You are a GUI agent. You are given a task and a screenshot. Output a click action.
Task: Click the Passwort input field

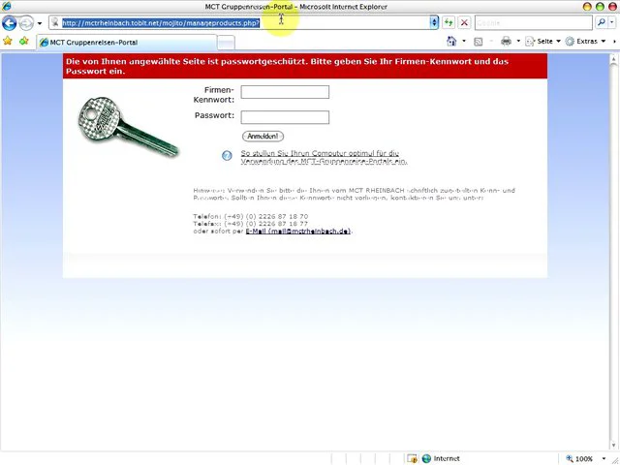285,117
